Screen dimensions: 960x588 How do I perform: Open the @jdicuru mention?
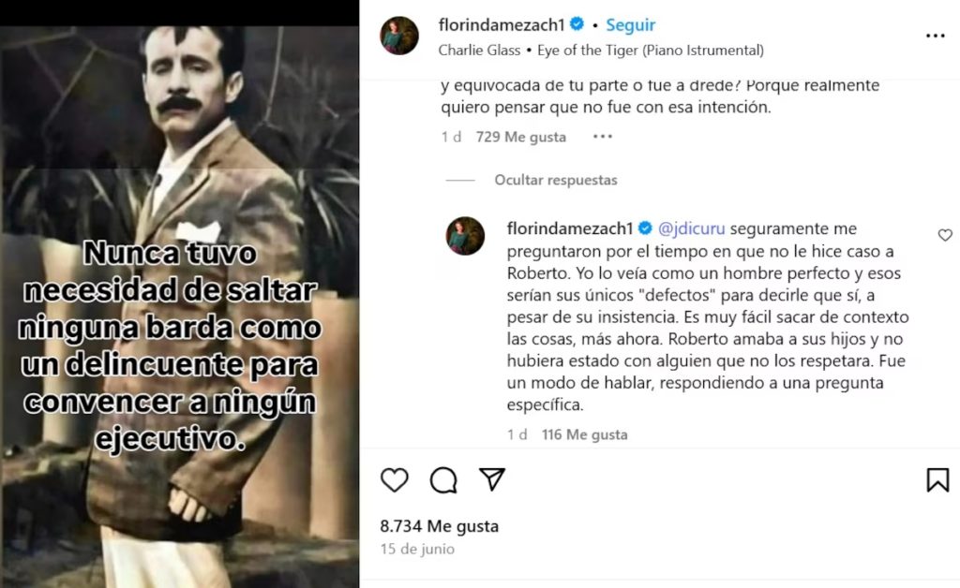pyautogui.click(x=691, y=228)
